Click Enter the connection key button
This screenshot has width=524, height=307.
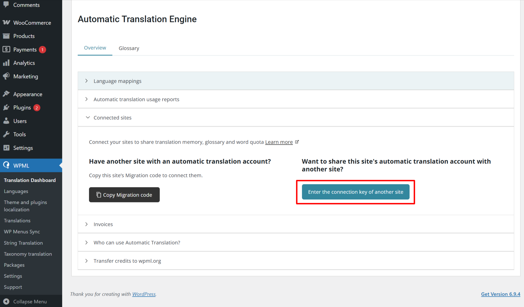[x=355, y=192]
